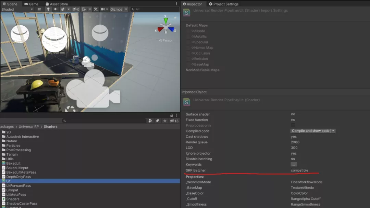Toggle 2D view mode in Scene
The height and width of the screenshot is (208, 370).
39,9
